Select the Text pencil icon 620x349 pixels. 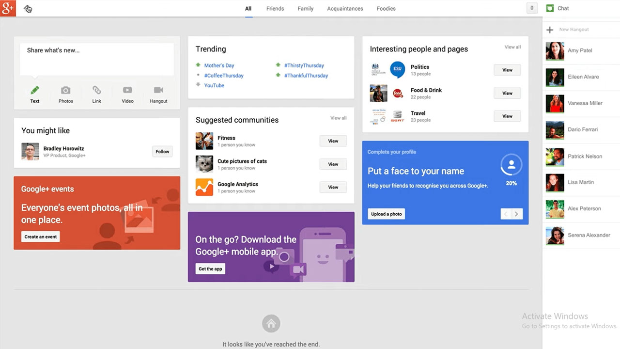point(35,90)
